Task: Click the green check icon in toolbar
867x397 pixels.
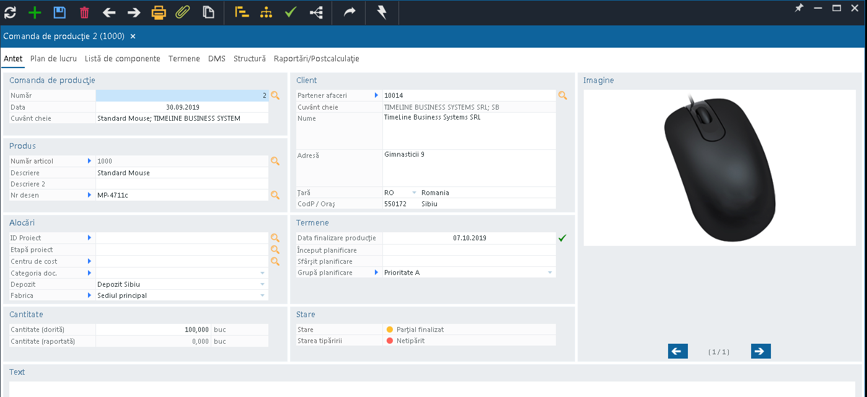Action: coord(291,12)
